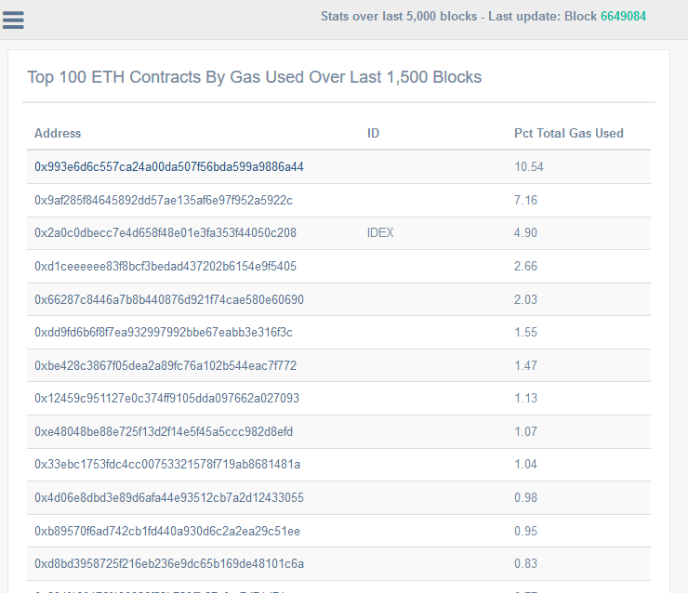Open address 0xdd9fd6b6f8f7ea932997992bbe67eabb3e316f3c
The height and width of the screenshot is (593, 688).
click(164, 333)
